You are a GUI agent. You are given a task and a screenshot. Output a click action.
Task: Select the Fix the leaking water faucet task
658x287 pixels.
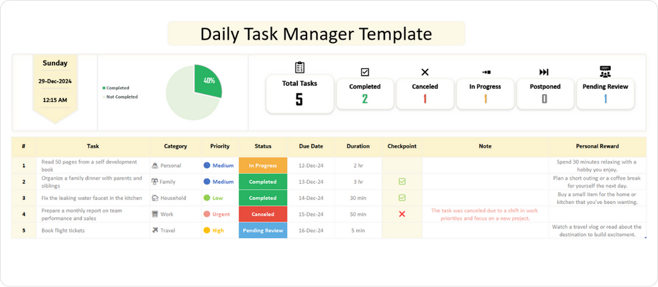(93, 197)
